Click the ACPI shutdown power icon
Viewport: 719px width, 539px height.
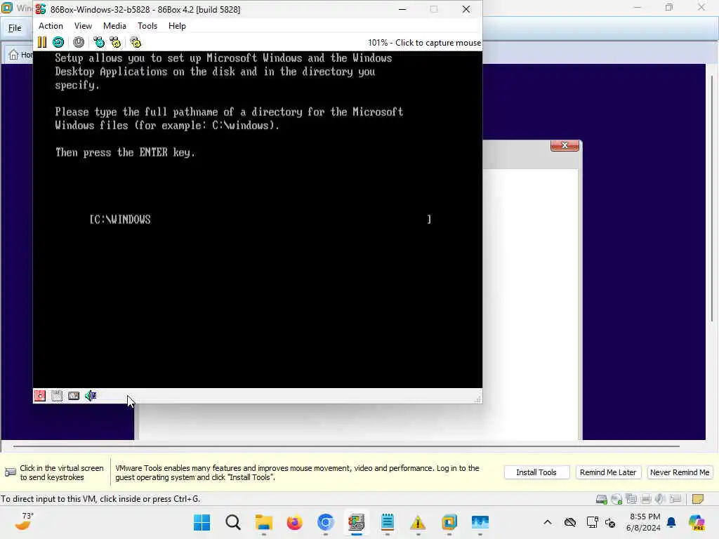(x=79, y=42)
